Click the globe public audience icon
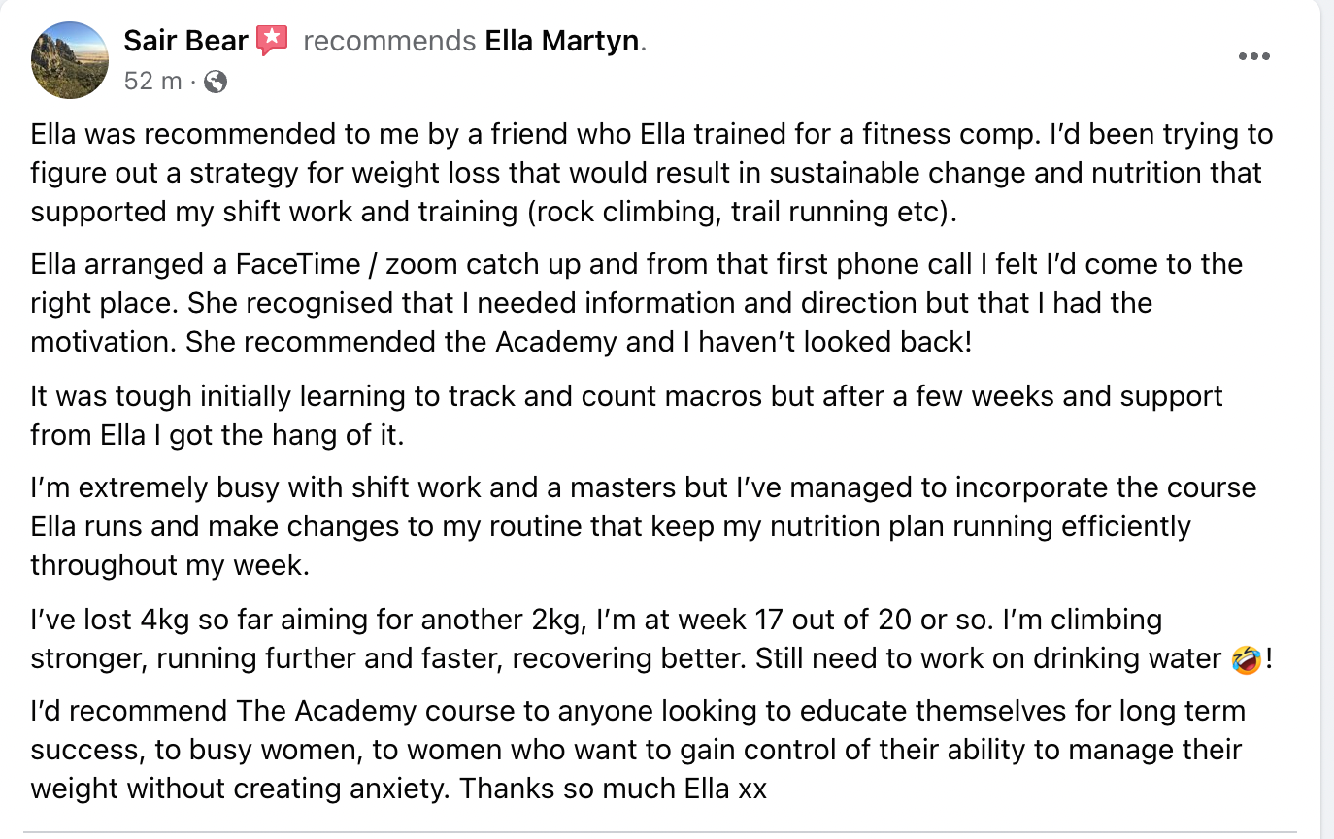Viewport: 1334px width, 839px height. (216, 82)
